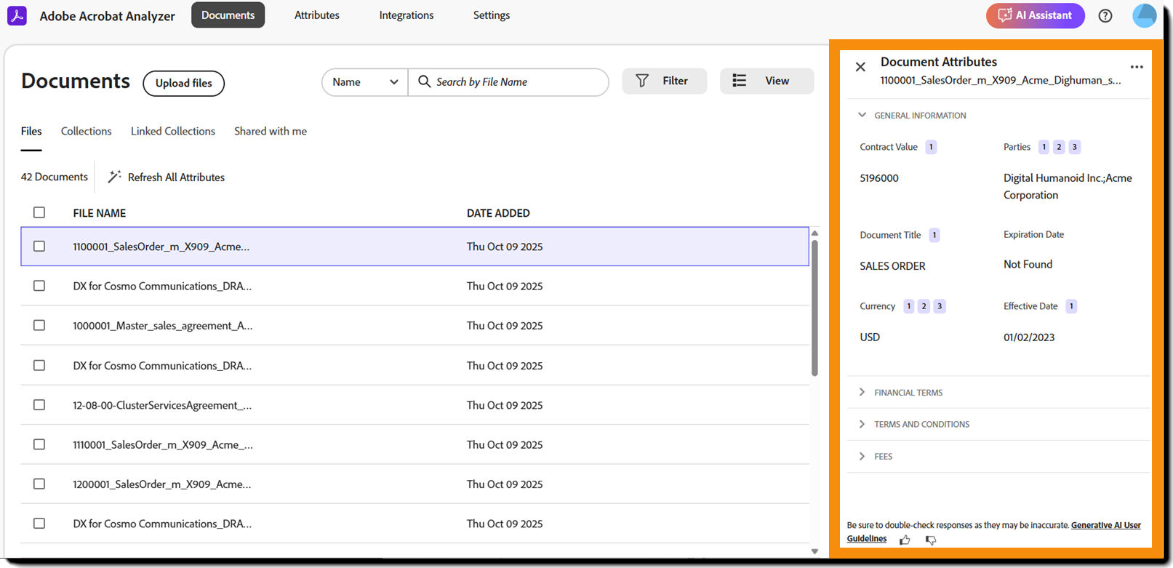Screen dimensions: 1173x568
Task: Open file 1000001_Master_sales_agreement_A...
Action: [163, 326]
